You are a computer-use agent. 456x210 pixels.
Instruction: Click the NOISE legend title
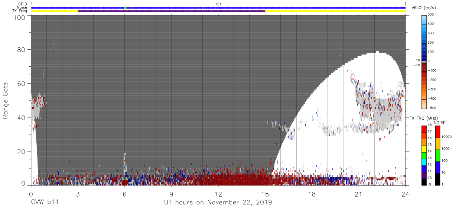click(440, 123)
